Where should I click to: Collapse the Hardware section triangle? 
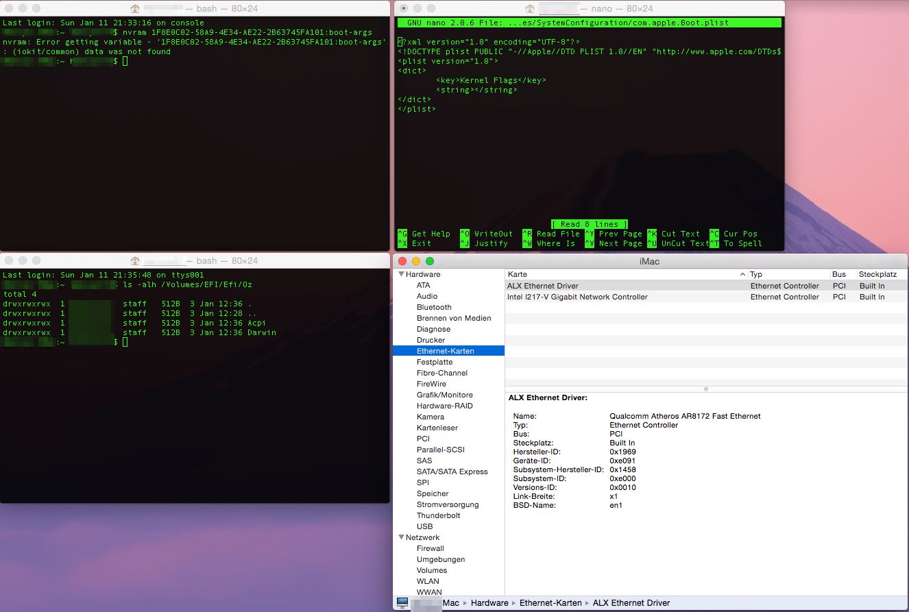401,274
